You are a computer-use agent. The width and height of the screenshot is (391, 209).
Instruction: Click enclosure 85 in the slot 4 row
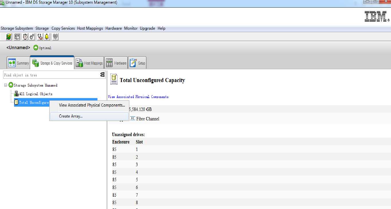click(114, 172)
